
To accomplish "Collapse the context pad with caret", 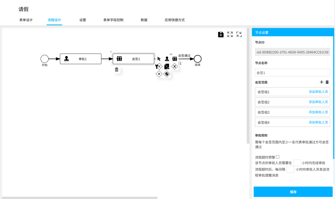I will [x=171, y=54].
